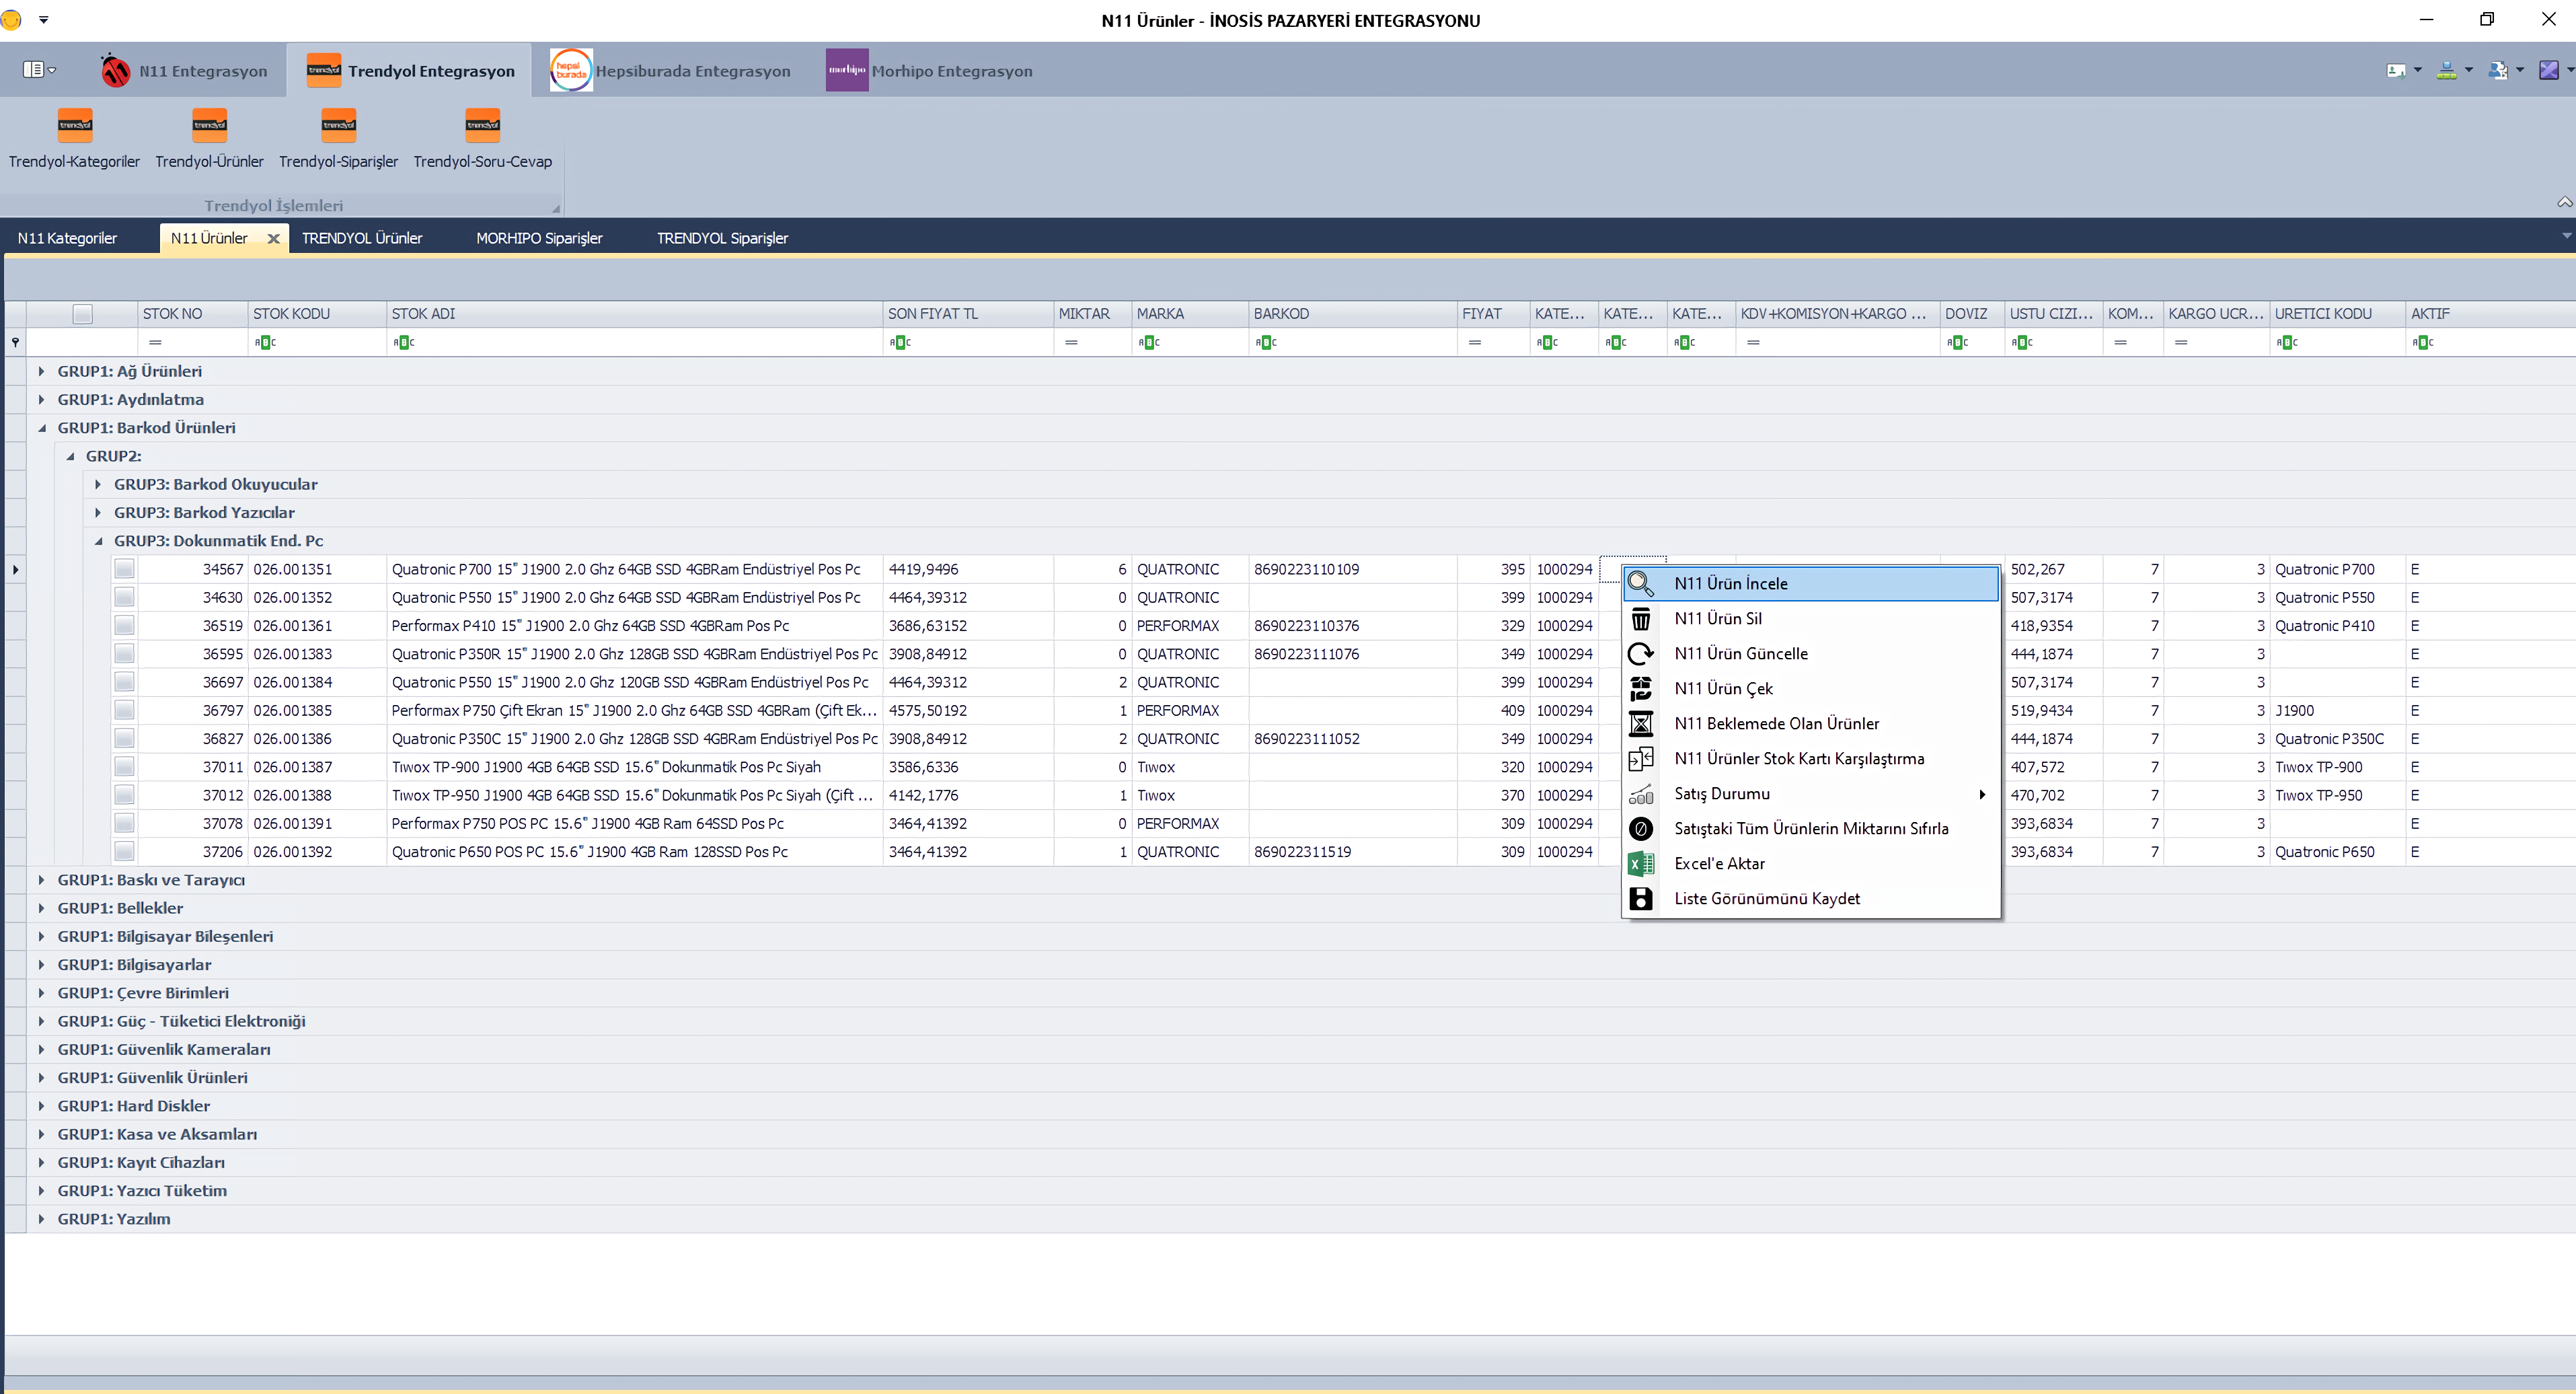Open Trendyol-Soru-Cevap ribbon icon
The width and height of the screenshot is (2576, 1394).
tap(483, 125)
